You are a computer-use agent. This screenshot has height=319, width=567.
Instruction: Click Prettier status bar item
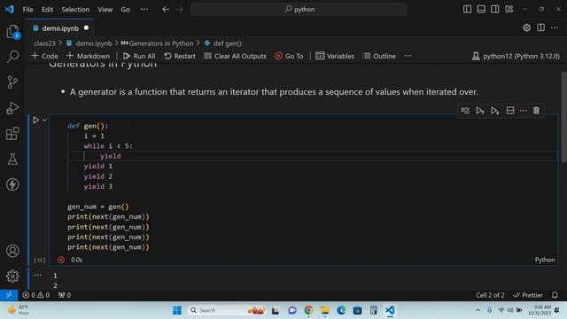click(528, 295)
